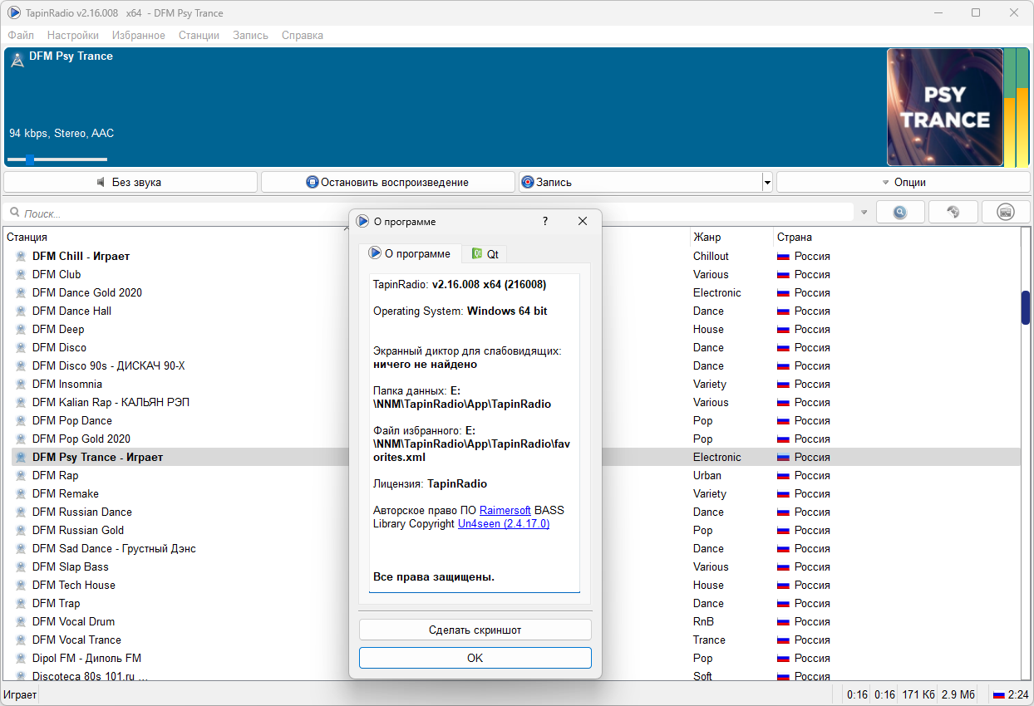Open the Станции menu
1034x706 pixels.
tap(199, 35)
